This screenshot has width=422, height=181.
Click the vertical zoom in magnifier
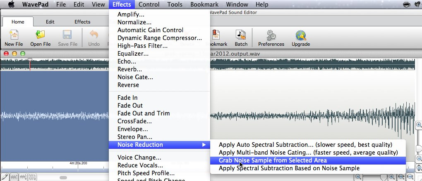[419, 125]
